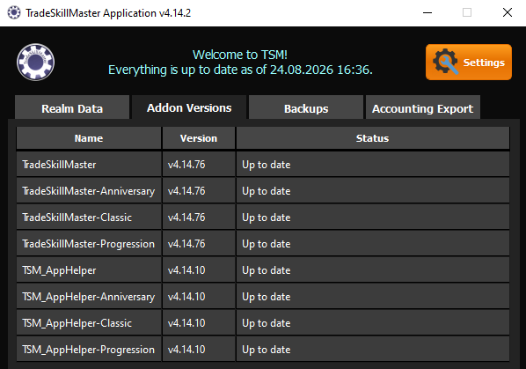The width and height of the screenshot is (526, 369).
Task: Select the TSM_AppHelper-Progression row
Action: click(263, 350)
